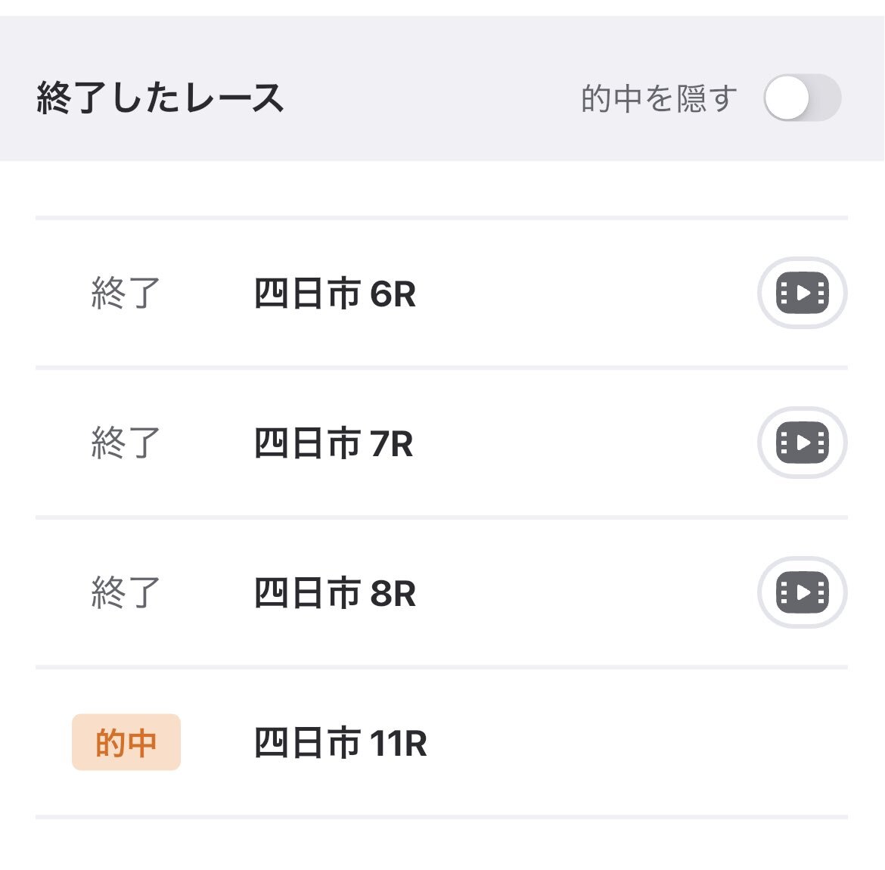The image size is (885, 870).
Task: Select the 11R race number text
Action: click(399, 744)
